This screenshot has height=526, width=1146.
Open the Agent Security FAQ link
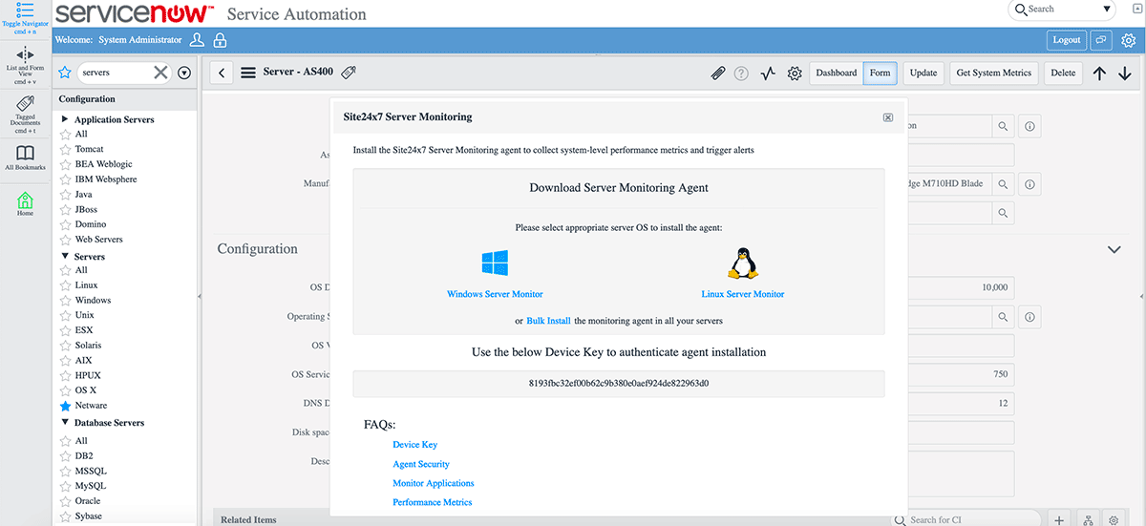[421, 464]
